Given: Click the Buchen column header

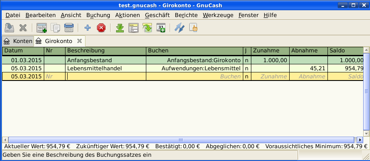Looking at the screenshot, I should 195,51.
